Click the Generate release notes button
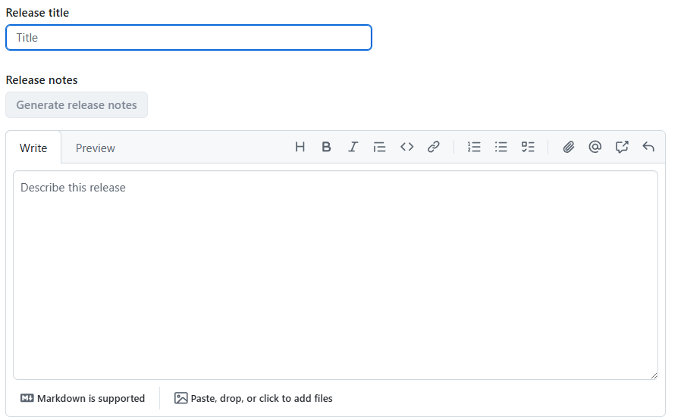Screen dimensions: 681x417 (77, 105)
